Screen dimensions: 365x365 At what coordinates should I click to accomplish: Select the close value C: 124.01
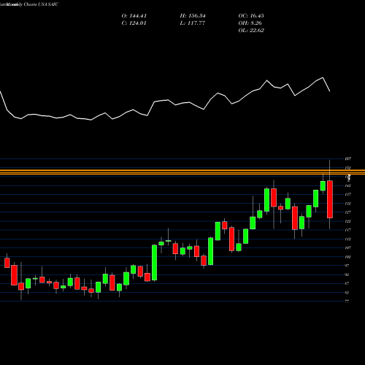(x=134, y=23)
